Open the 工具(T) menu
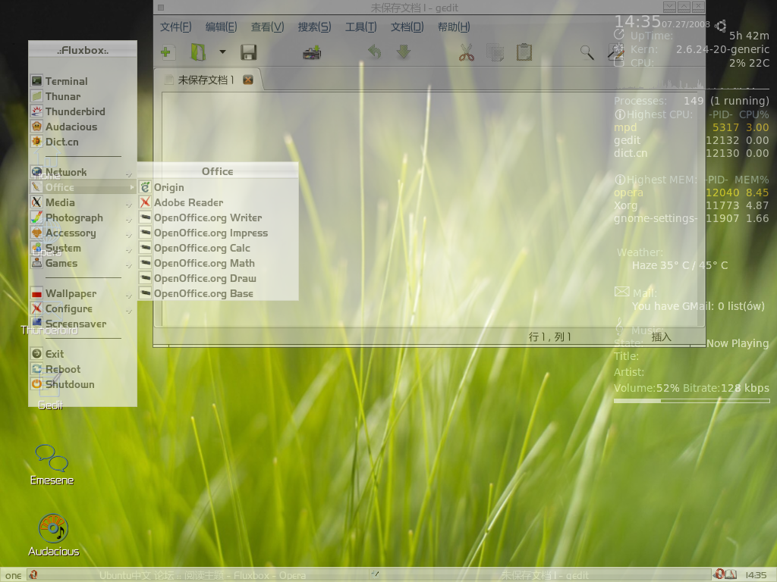The width and height of the screenshot is (777, 582). coord(360,27)
